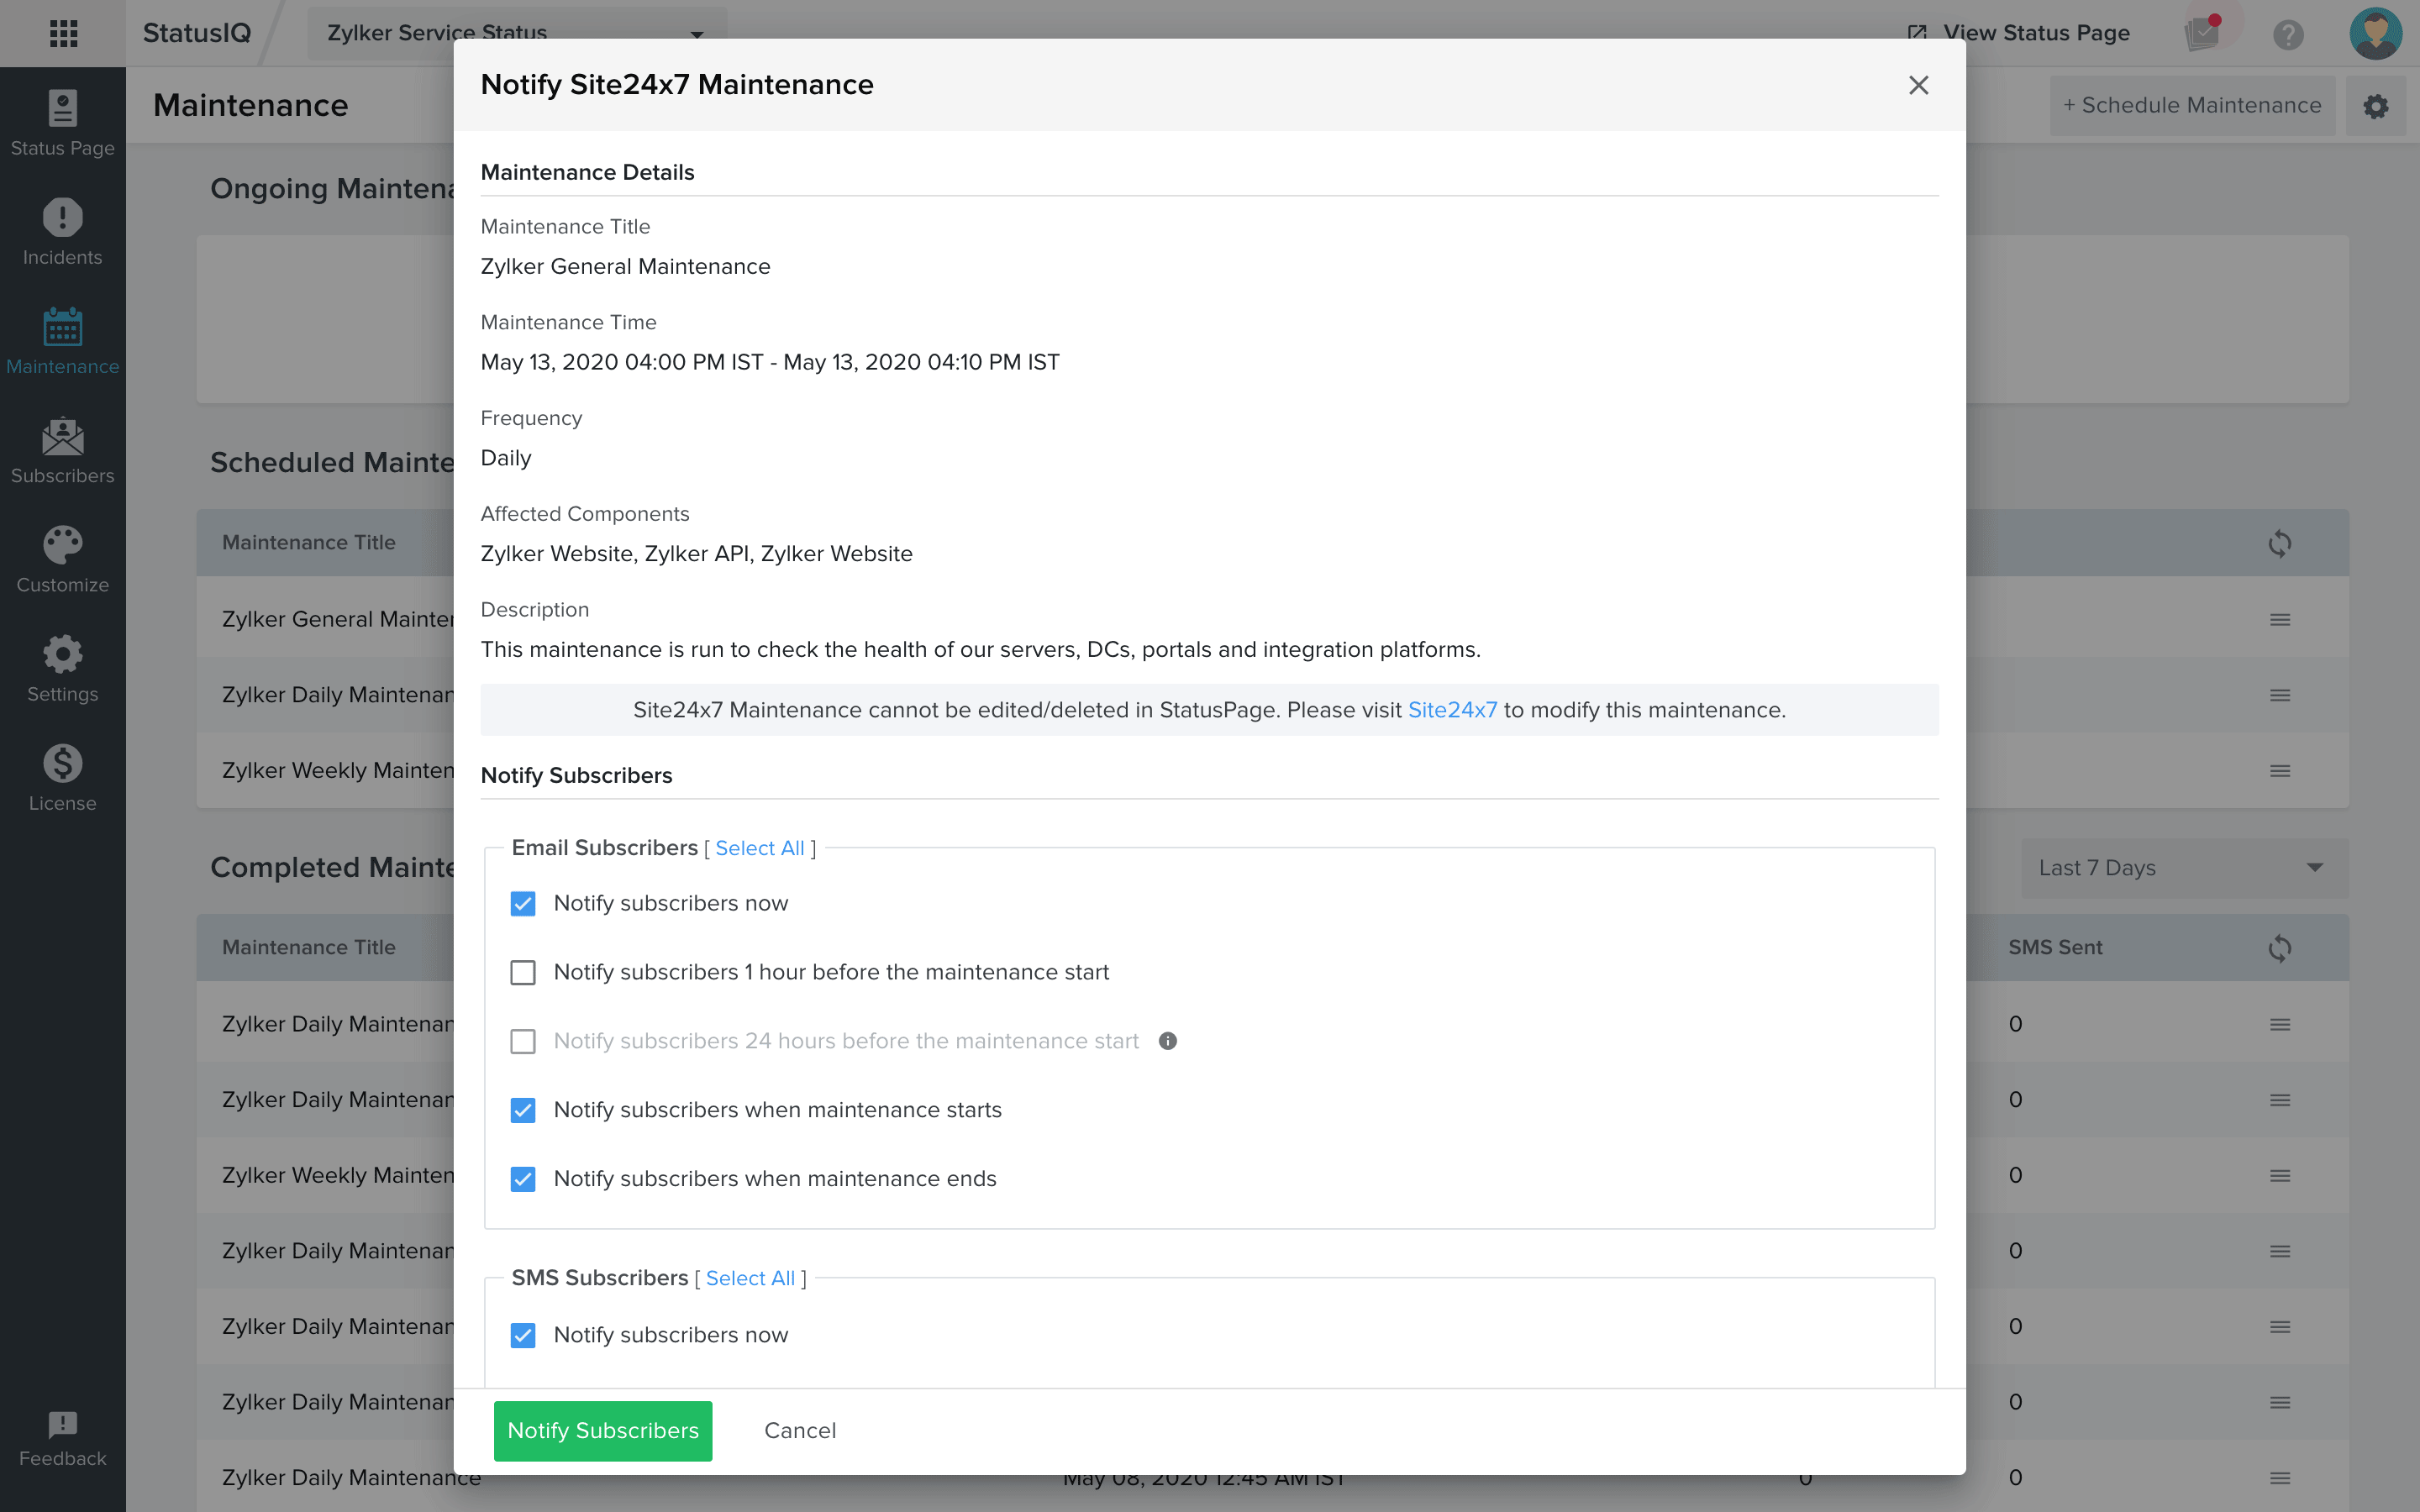Image resolution: width=2420 pixels, height=1512 pixels.
Task: Enable Notify subscribers 1 hour before
Action: pyautogui.click(x=521, y=972)
